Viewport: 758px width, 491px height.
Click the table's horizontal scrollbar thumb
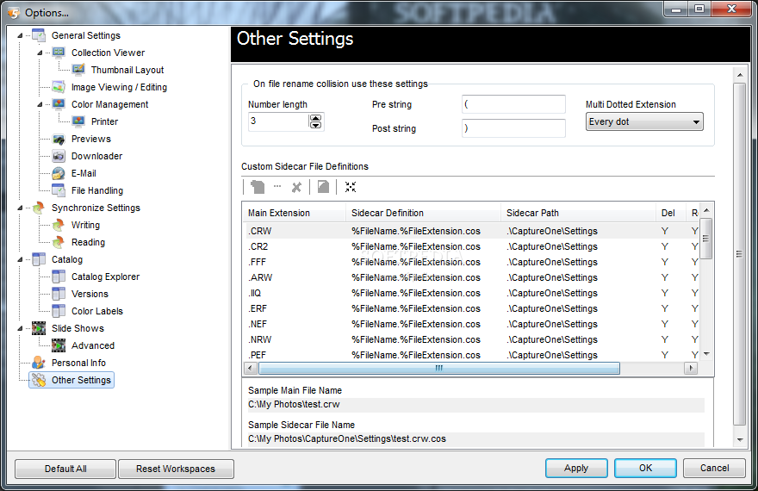(x=439, y=369)
